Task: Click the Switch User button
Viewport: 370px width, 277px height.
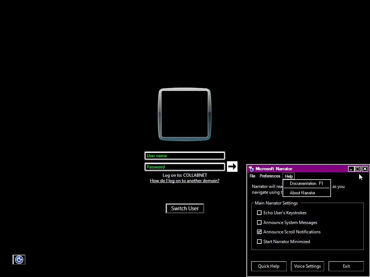Action: (x=185, y=208)
